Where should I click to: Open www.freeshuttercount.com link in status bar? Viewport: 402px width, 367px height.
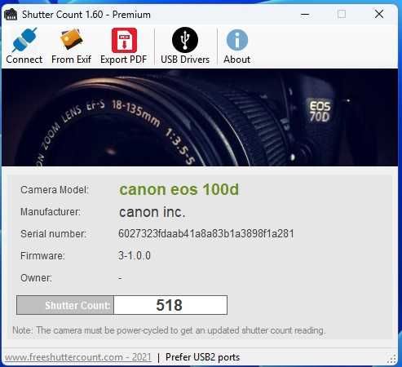[78, 357]
